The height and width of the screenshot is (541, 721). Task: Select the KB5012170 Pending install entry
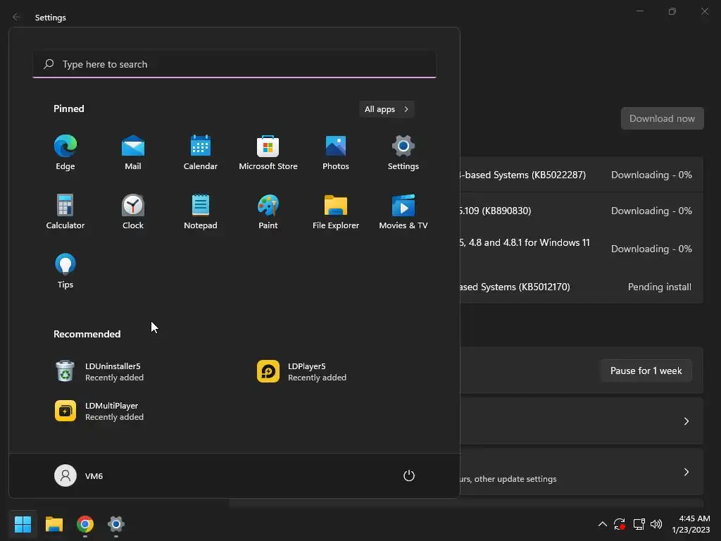pos(582,287)
